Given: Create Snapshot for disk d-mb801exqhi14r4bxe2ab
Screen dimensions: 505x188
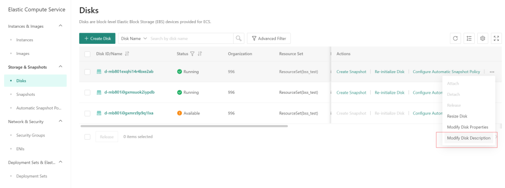Looking at the screenshot, I should pyautogui.click(x=351, y=72).
